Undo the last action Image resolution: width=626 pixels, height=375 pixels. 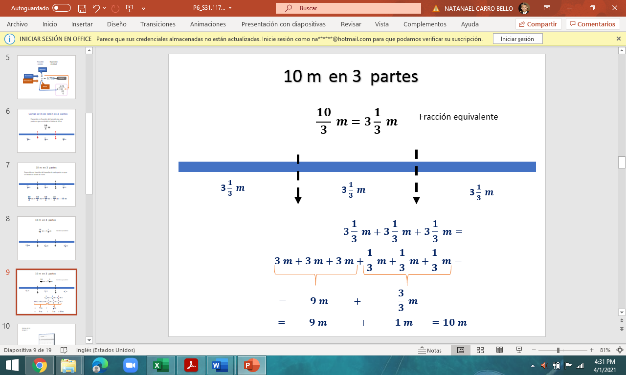pos(96,8)
